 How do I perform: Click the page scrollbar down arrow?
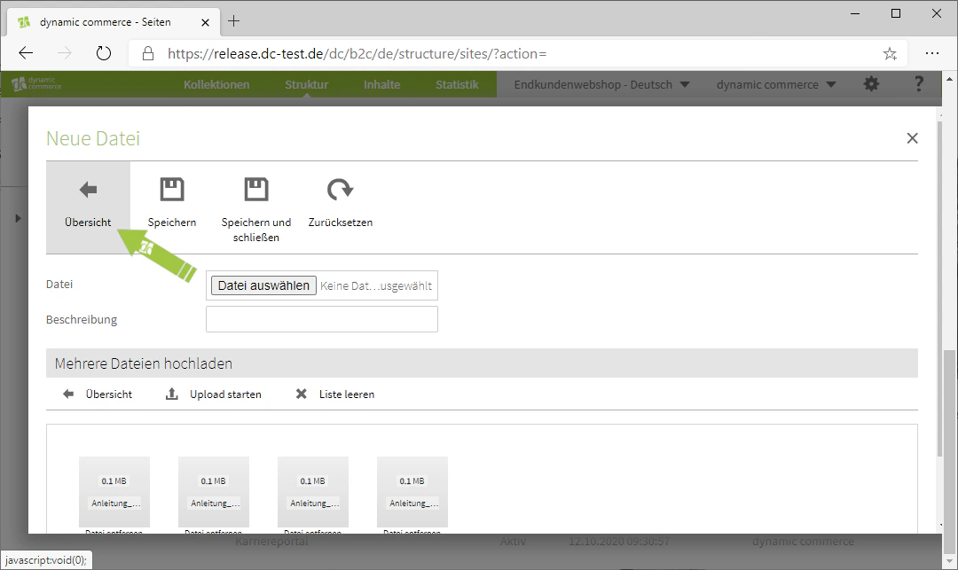(949, 561)
